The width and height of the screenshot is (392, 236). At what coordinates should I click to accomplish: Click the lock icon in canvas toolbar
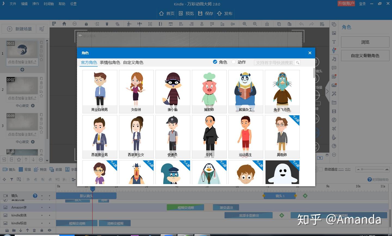tap(86, 24)
